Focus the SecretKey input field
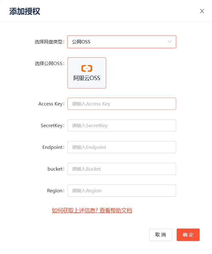 tap(122, 125)
